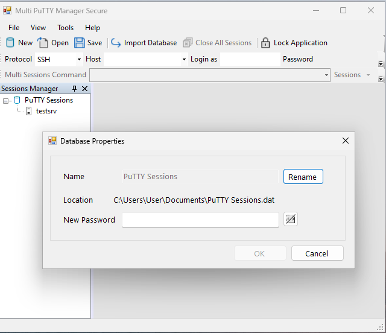Open the Tools menu
Screen dimensions: 386x333
point(66,28)
